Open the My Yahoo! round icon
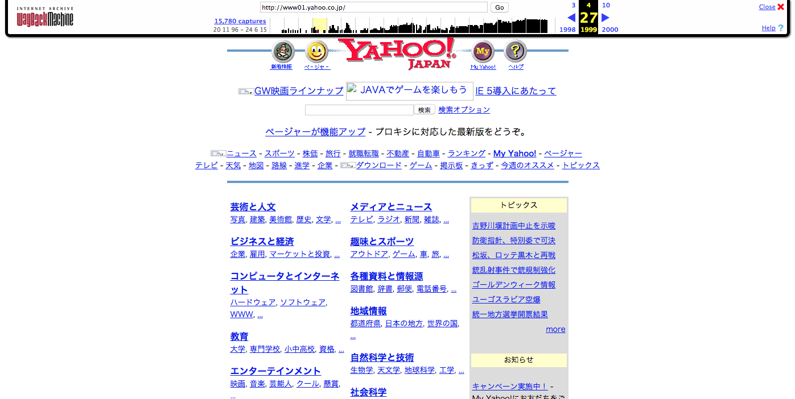The image size is (795, 399). [483, 52]
